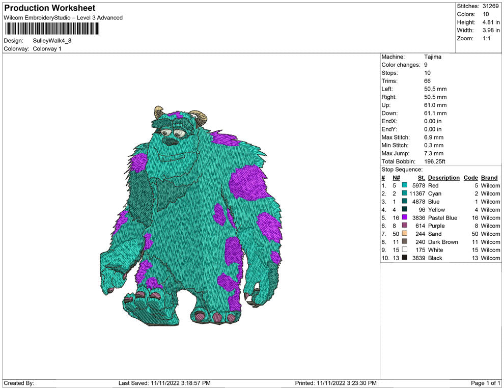504x388 pixels.
Task: Click the 'Colorway 1' value
Action: (x=47, y=49)
